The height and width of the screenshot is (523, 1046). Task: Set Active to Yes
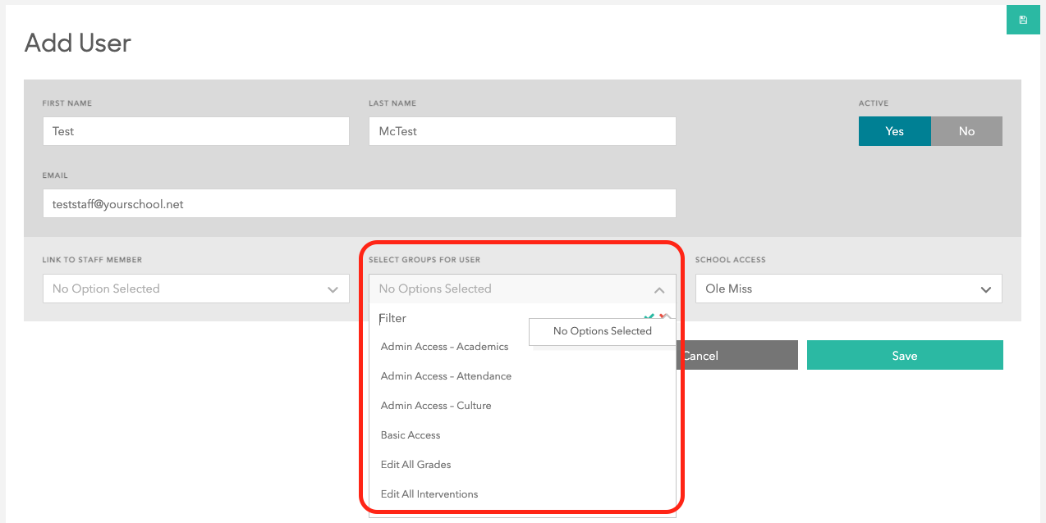pos(894,131)
